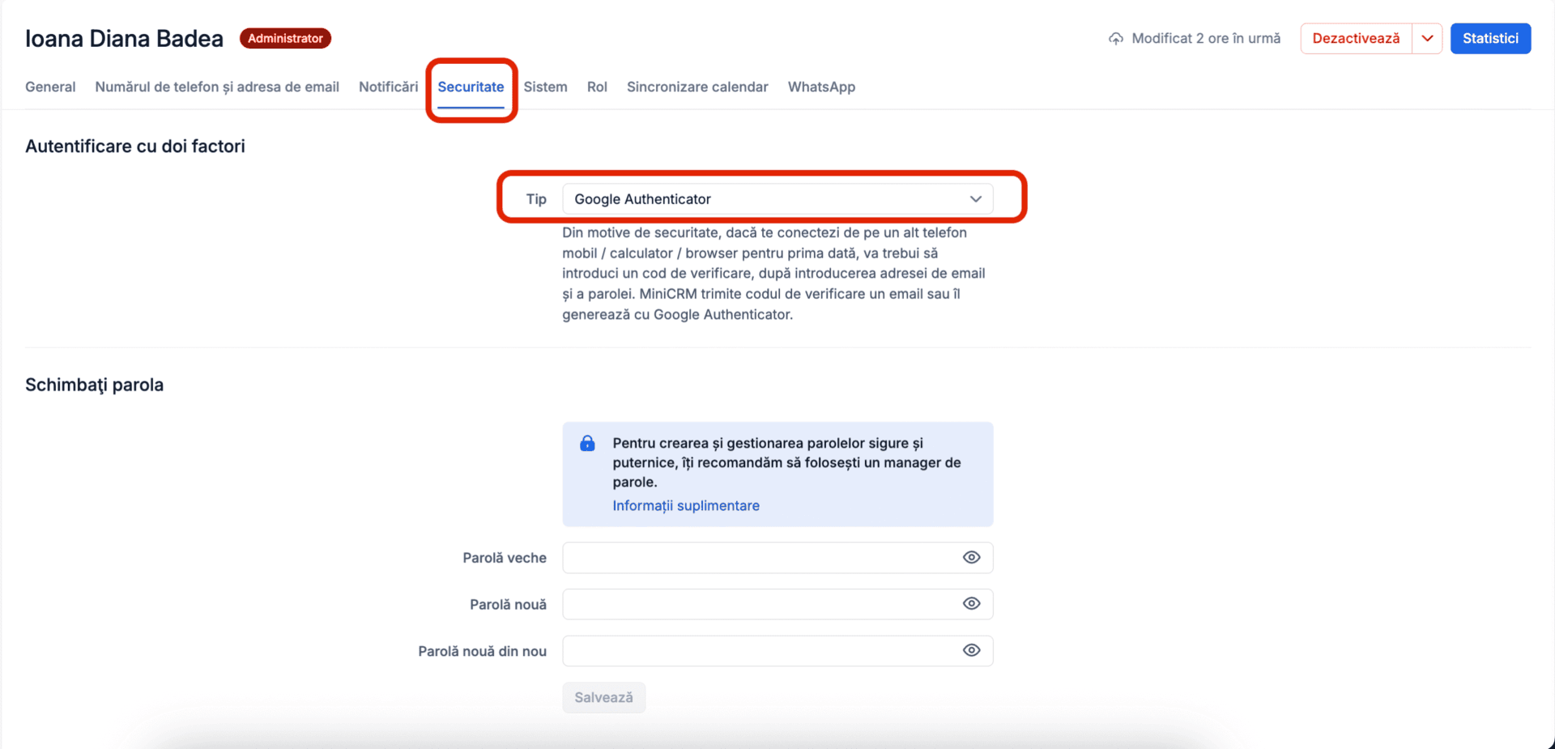
Task: Follow the Informații suplimentare link
Action: (686, 505)
